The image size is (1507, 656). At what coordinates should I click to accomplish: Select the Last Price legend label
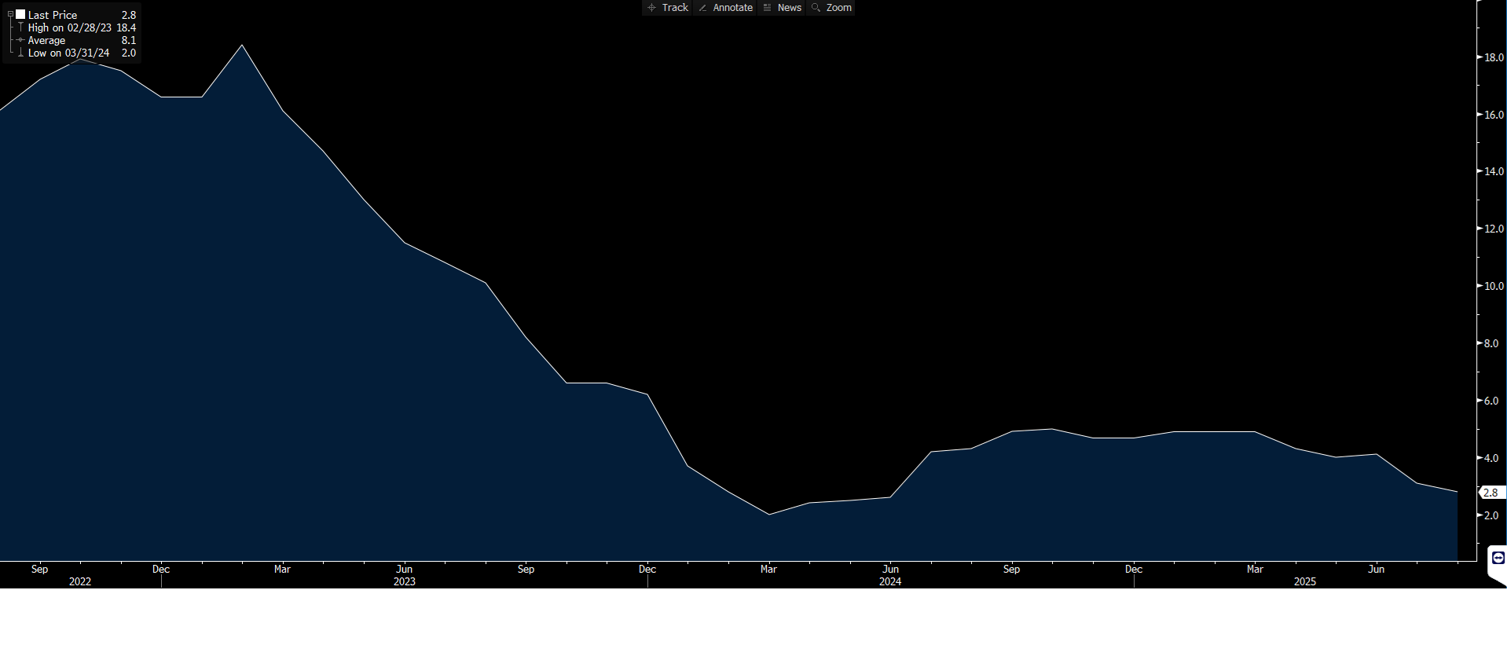coord(53,15)
